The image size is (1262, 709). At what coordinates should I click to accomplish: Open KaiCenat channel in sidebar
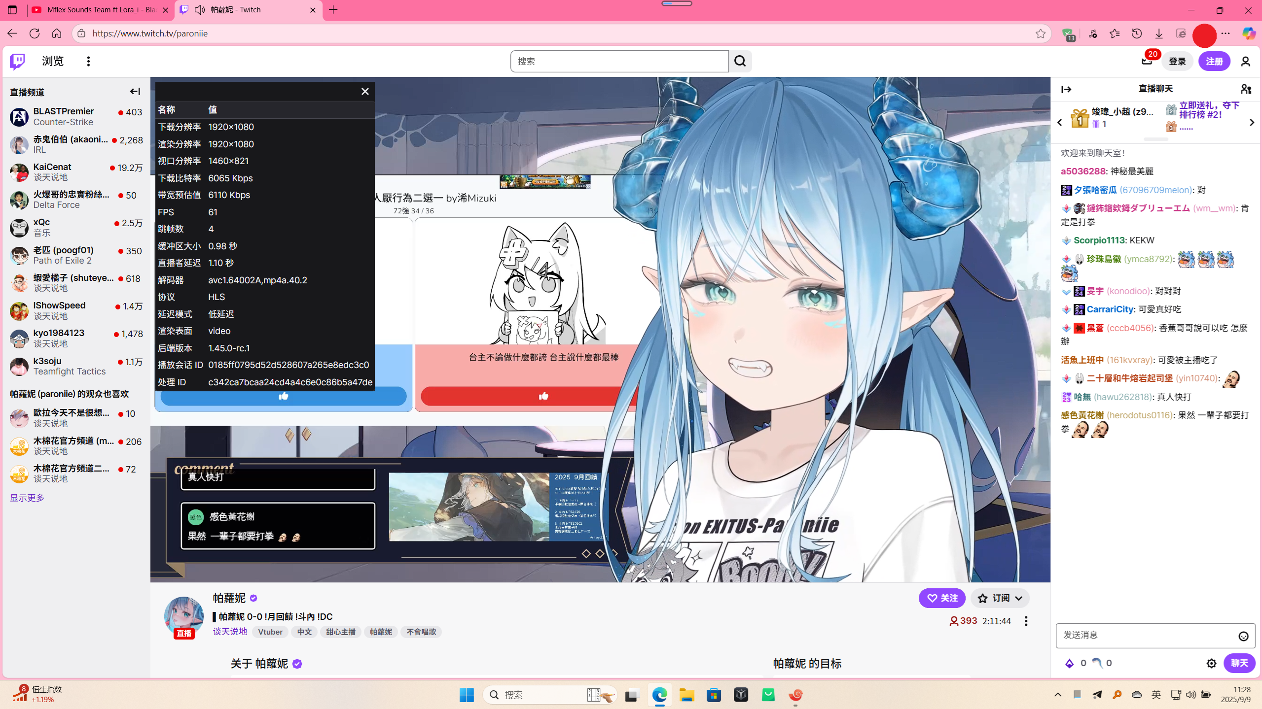76,172
